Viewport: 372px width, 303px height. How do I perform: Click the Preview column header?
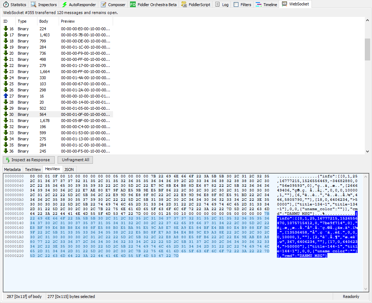(68, 21)
